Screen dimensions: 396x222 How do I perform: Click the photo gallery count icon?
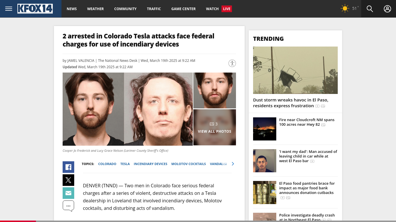212,124
